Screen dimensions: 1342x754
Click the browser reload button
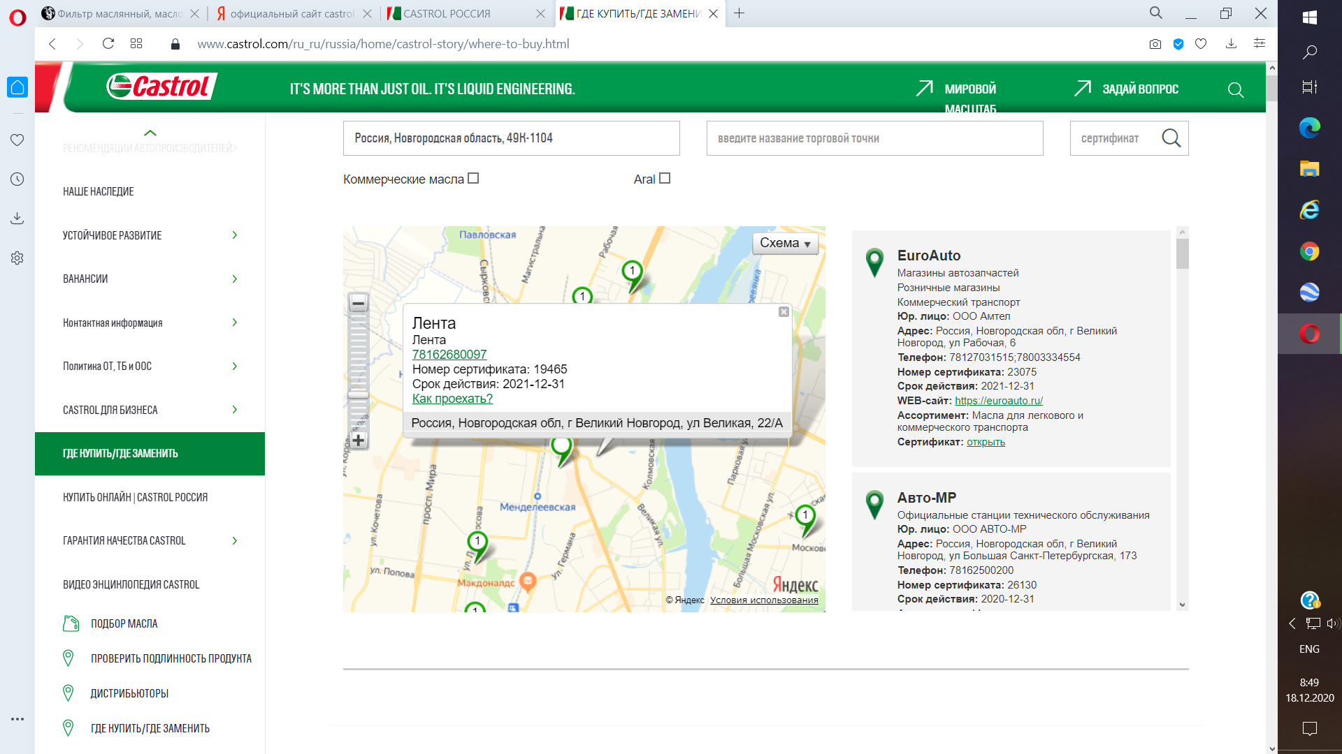coord(108,43)
